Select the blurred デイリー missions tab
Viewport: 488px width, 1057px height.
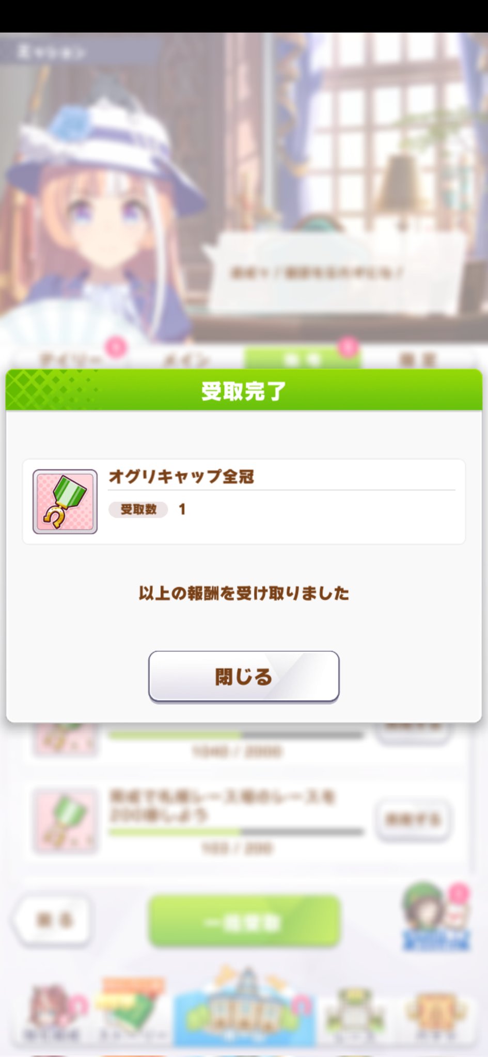tap(70, 359)
